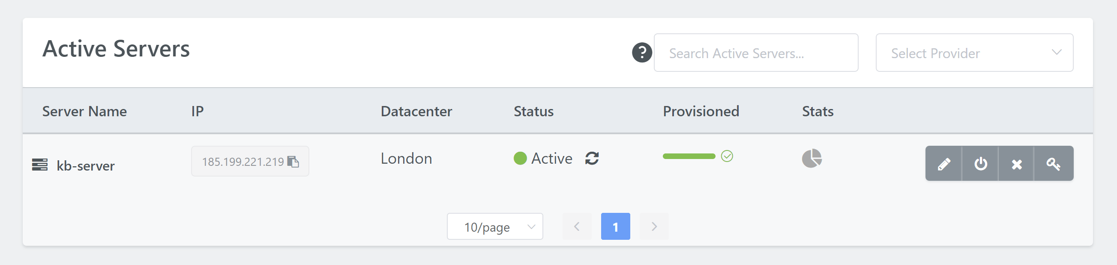Screen dimensions: 1117x265
Task: Go to page 1
Action: pos(615,226)
